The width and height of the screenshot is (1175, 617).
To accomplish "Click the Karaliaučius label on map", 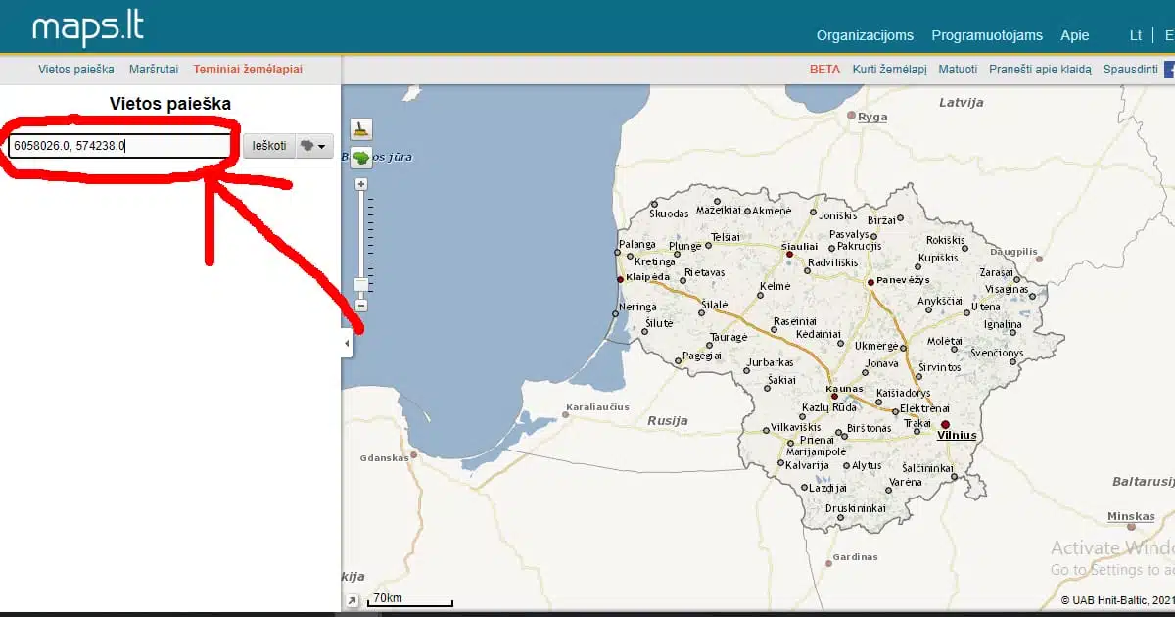I will coord(597,406).
